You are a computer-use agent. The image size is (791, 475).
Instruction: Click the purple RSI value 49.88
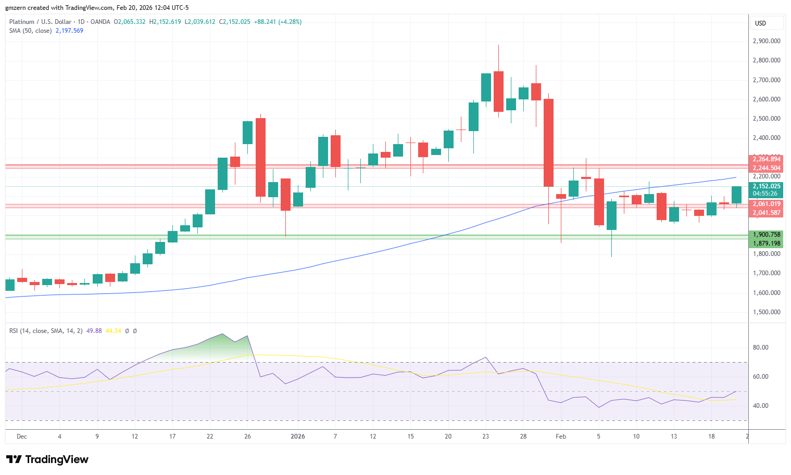tap(94, 331)
